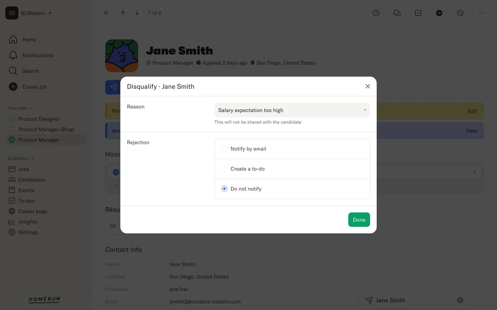Open the activity clock icon in toolbar
Screen dimensions: 497x310
point(376,13)
